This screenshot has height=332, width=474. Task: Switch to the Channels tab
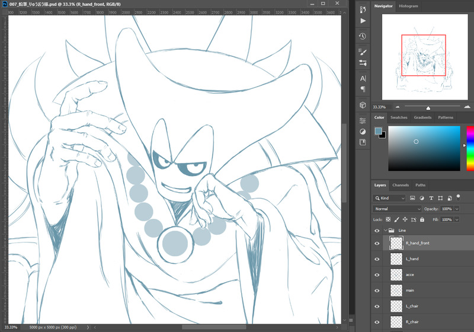(401, 185)
